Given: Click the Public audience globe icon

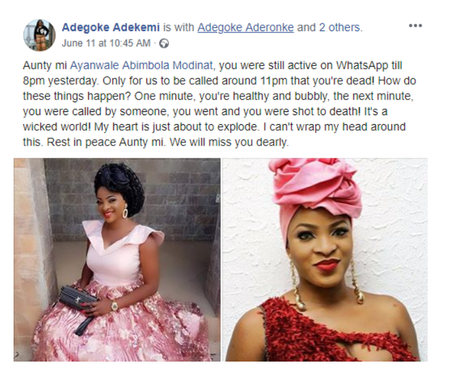Looking at the screenshot, I should click(164, 43).
